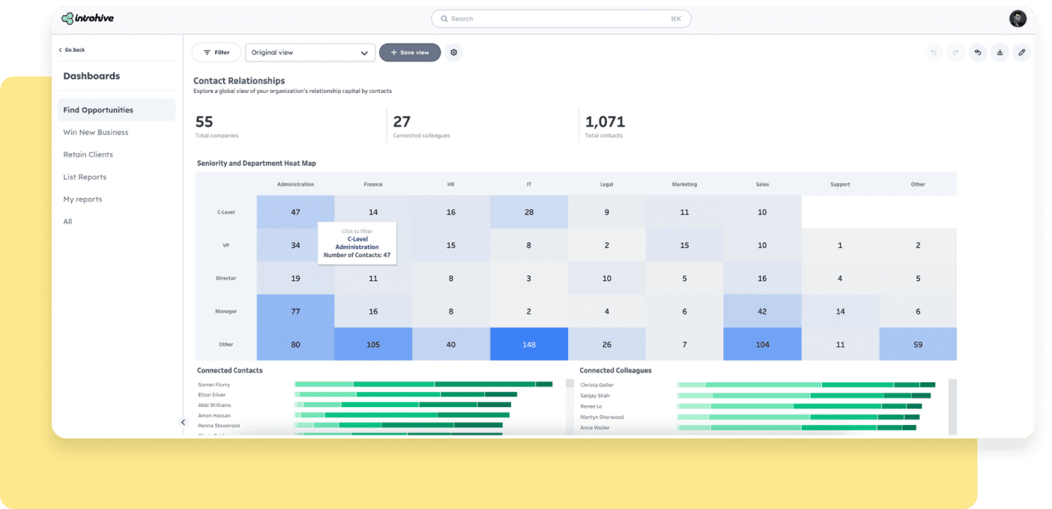Image resolution: width=1052 pixels, height=509 pixels.
Task: Open editing via the pencil icon
Action: pos(1021,52)
